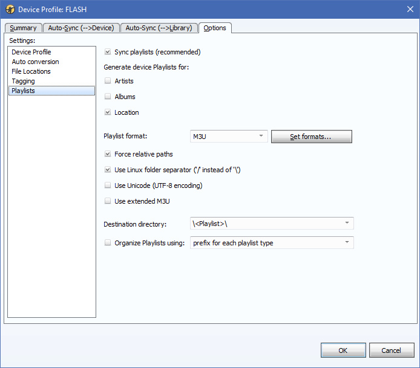Image resolution: width=420 pixels, height=368 pixels.
Task: Open the Auto-Sync (-->Device) tab
Action: click(80, 28)
